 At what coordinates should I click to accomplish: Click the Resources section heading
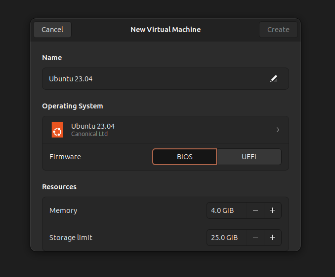[59, 187]
